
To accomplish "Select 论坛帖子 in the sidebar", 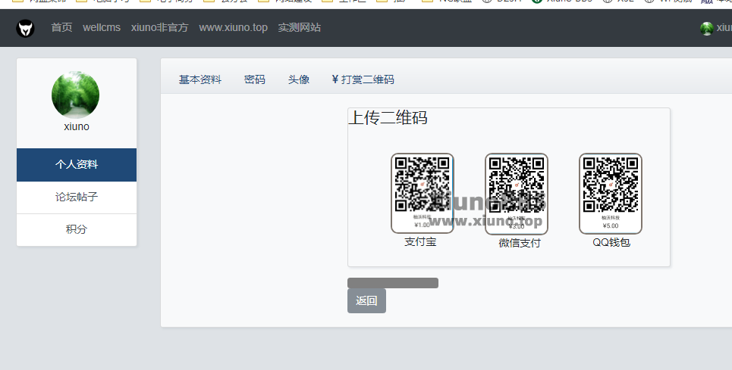I will 77,197.
